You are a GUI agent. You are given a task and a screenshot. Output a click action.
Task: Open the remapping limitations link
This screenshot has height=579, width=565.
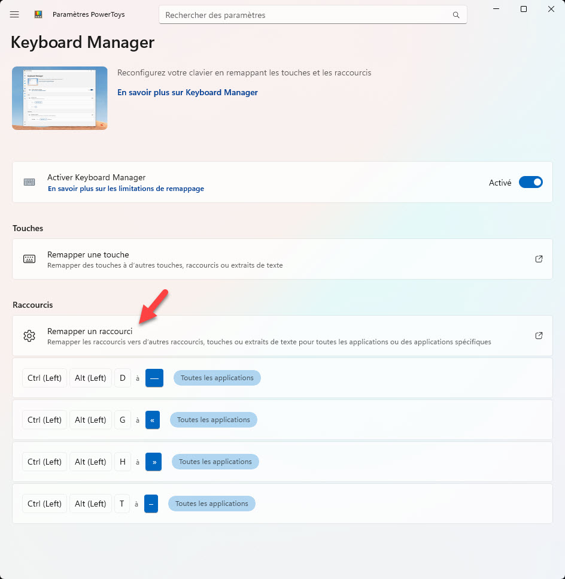click(126, 189)
